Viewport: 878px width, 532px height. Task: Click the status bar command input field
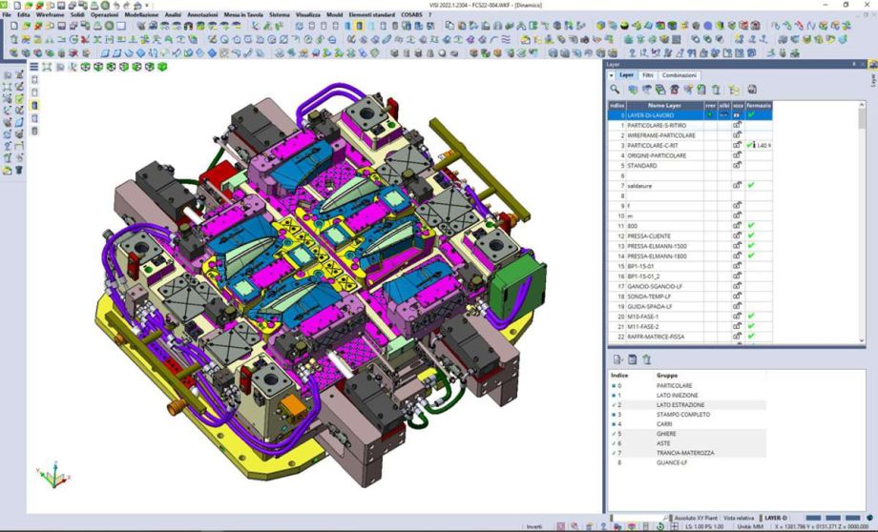click(638, 518)
